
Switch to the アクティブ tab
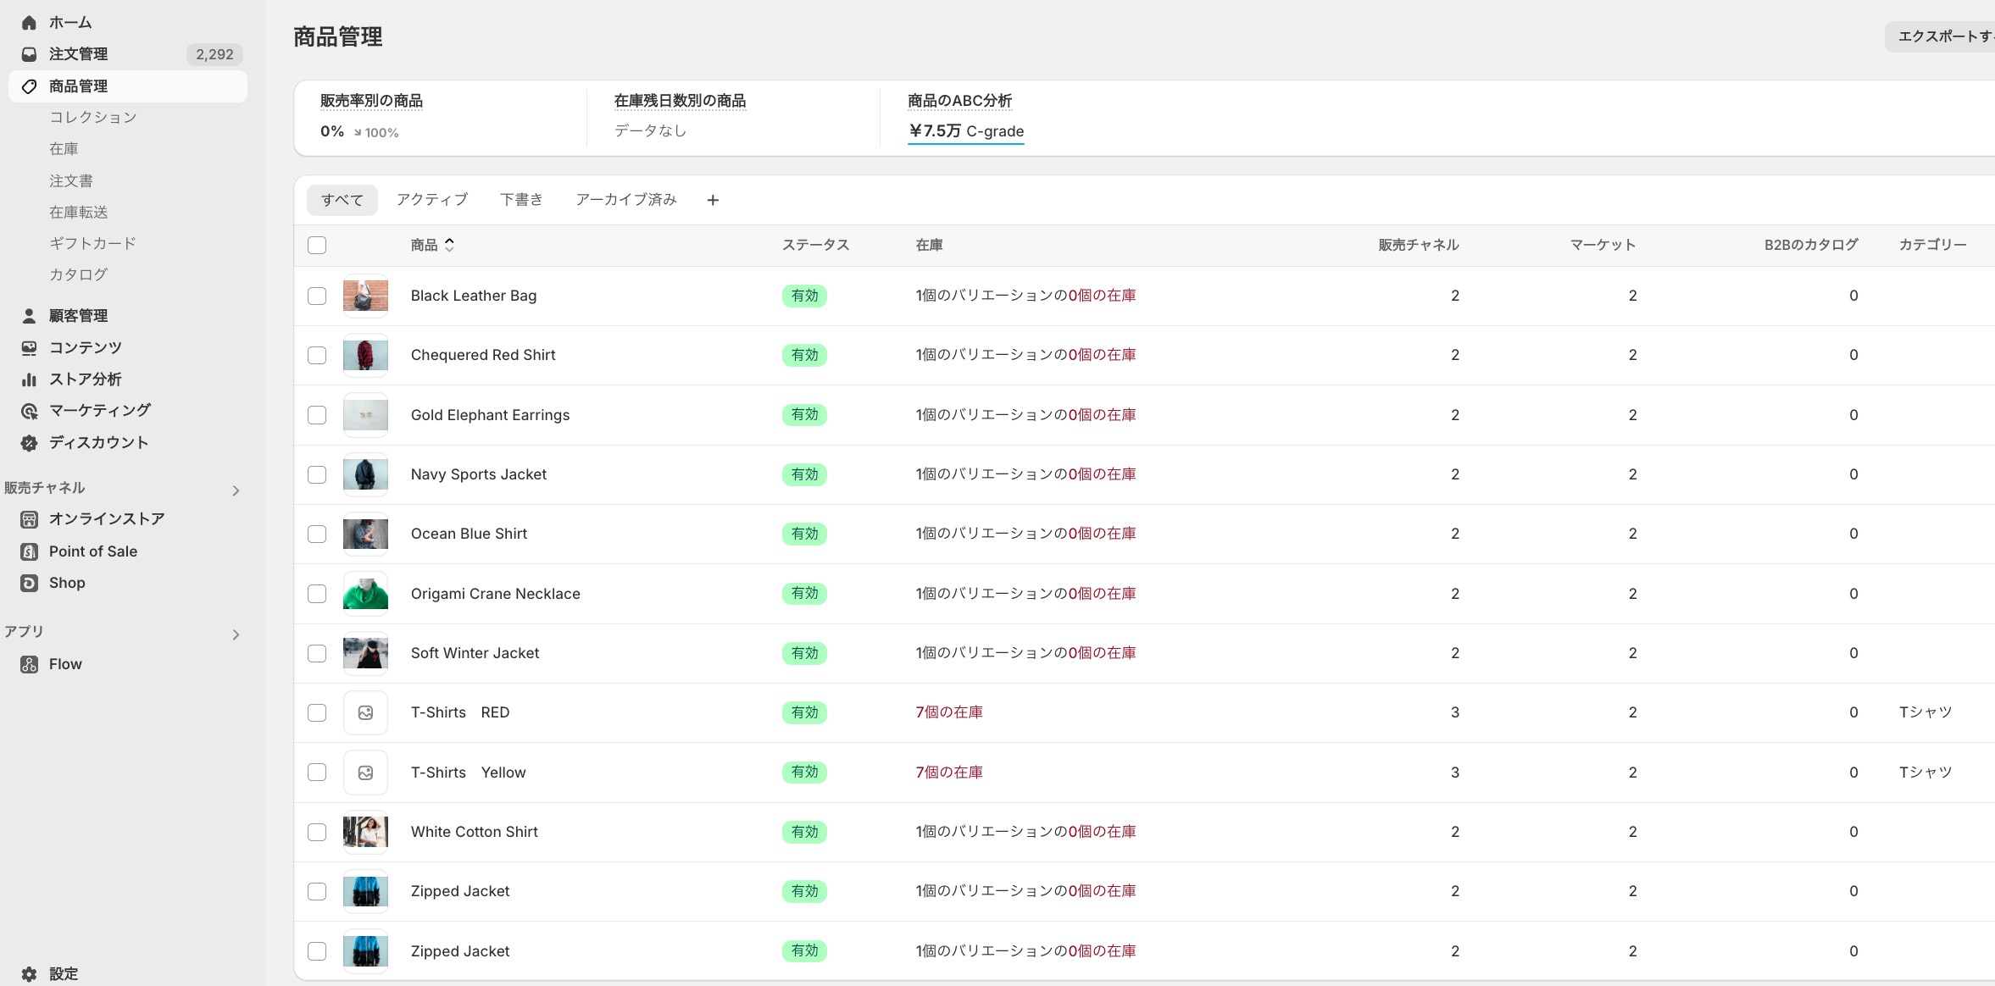[x=432, y=200]
